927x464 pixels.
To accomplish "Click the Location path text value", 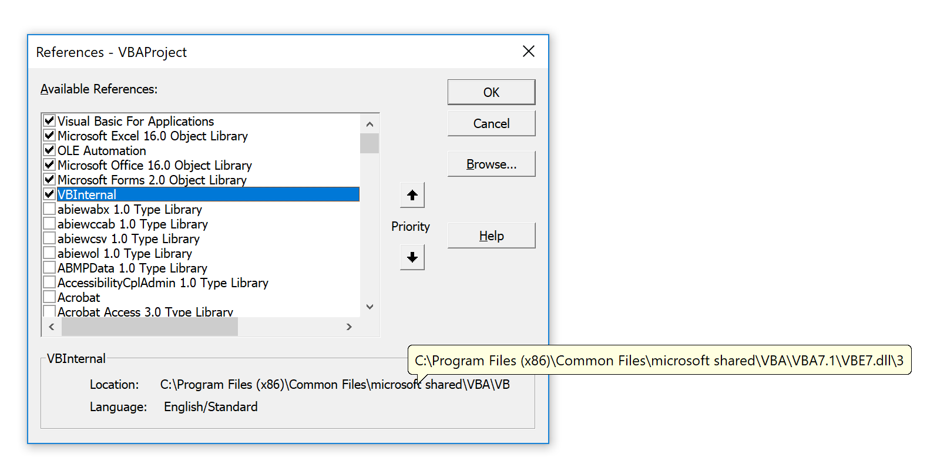I will coord(335,384).
